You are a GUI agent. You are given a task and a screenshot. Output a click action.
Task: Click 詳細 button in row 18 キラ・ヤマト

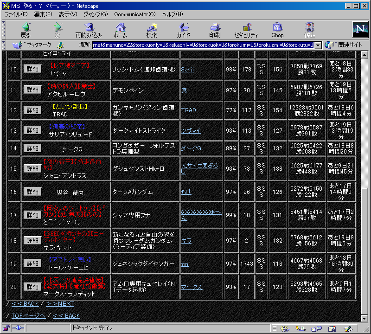click(x=32, y=240)
